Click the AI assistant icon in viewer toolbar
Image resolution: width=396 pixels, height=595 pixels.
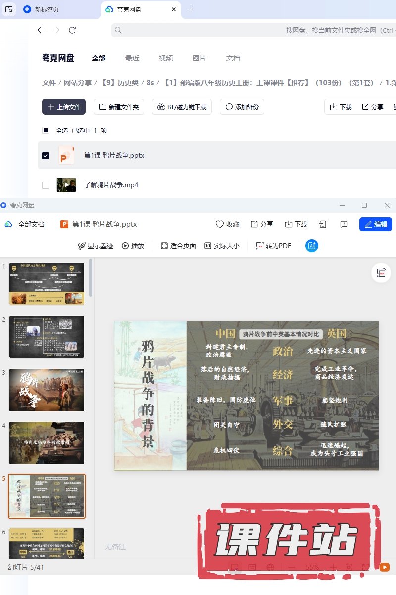312,246
